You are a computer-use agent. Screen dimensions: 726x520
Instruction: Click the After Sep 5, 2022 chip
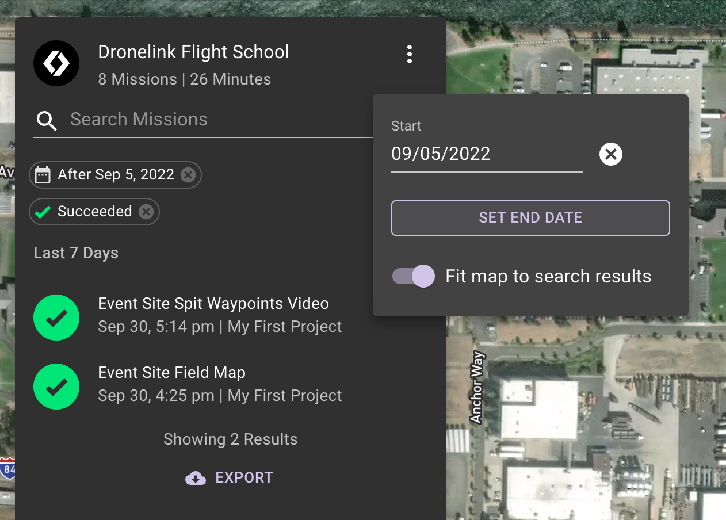(x=115, y=175)
